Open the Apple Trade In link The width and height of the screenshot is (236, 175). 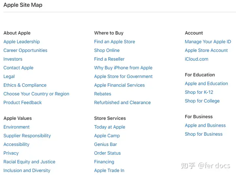pos(109,170)
